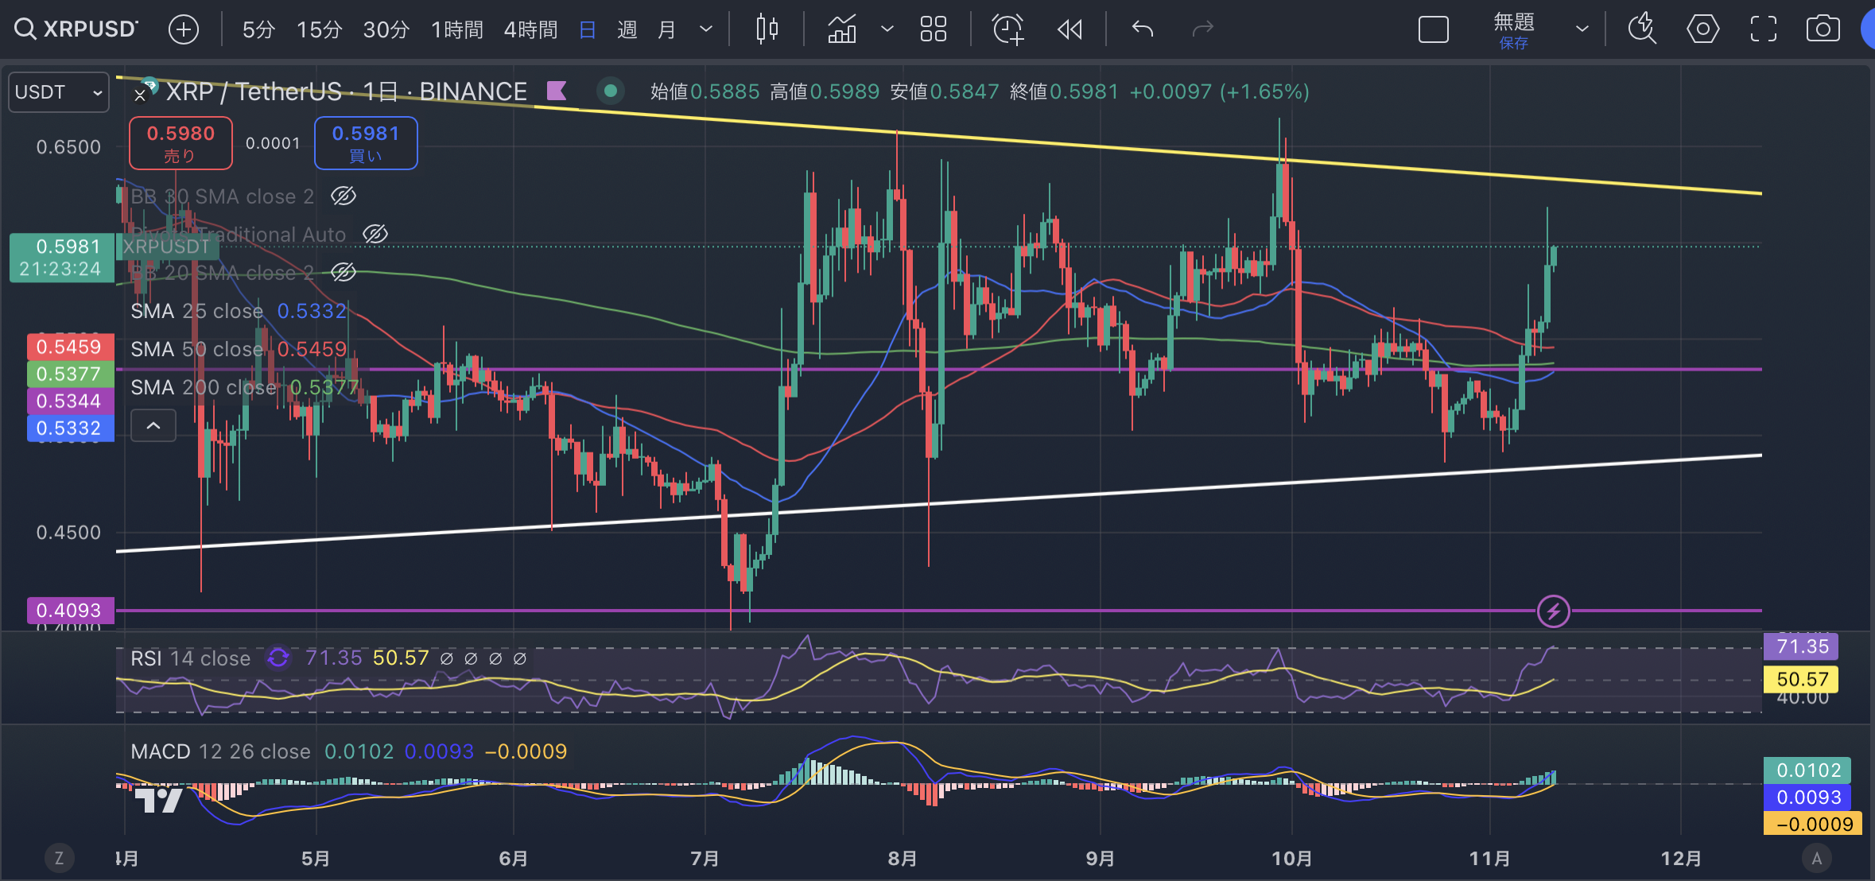Click the RSI refresh sync icon
1875x881 pixels.
[278, 658]
